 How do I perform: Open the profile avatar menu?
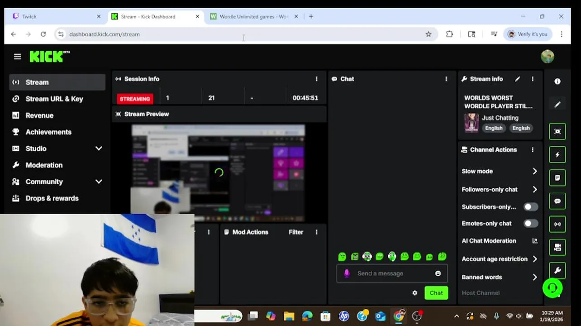pos(548,57)
